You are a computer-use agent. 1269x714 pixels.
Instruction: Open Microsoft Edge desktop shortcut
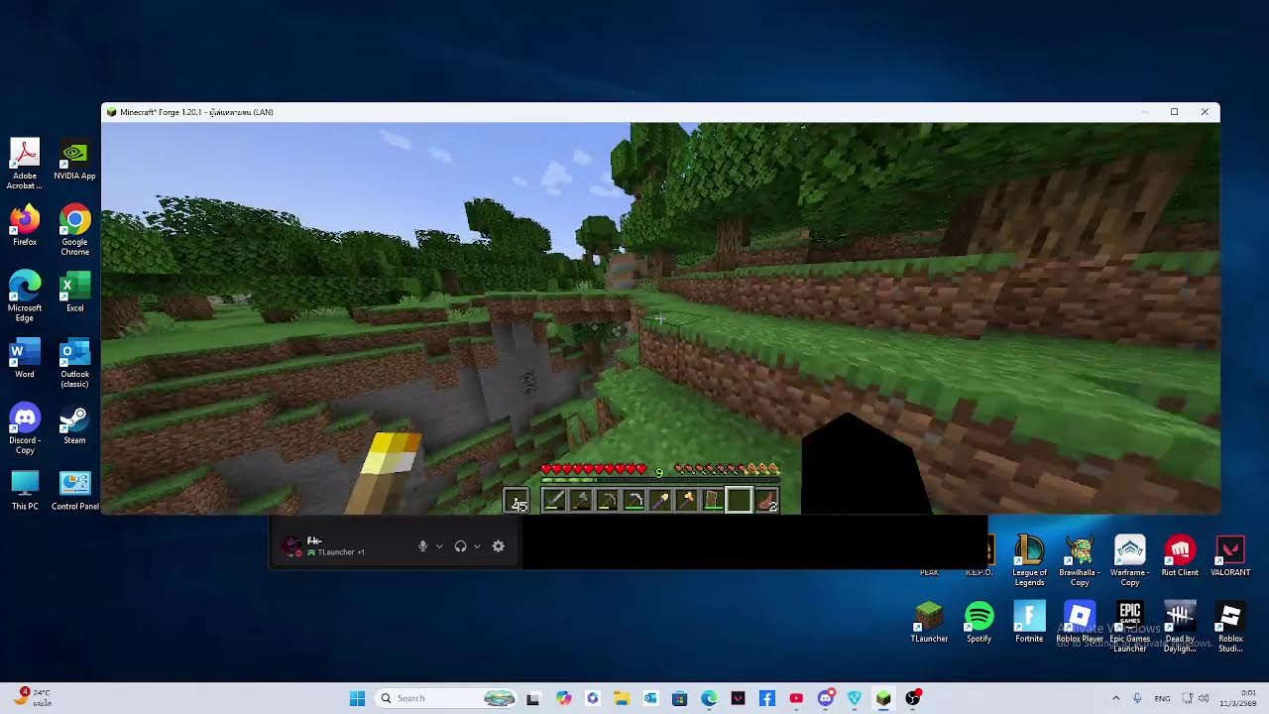25,296
